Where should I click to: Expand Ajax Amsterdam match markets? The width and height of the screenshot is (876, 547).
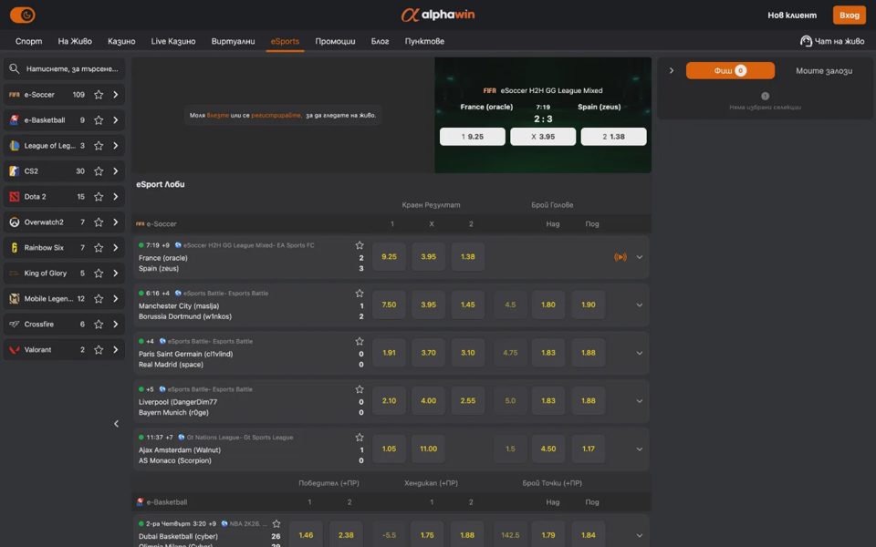[x=639, y=449]
